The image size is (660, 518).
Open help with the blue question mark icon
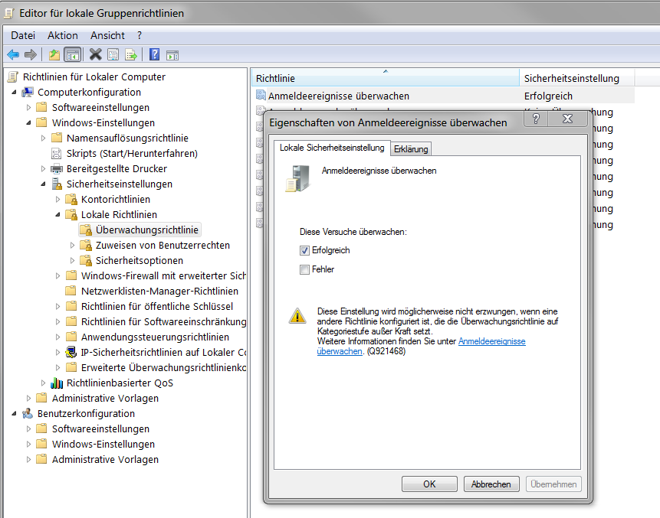click(x=154, y=54)
